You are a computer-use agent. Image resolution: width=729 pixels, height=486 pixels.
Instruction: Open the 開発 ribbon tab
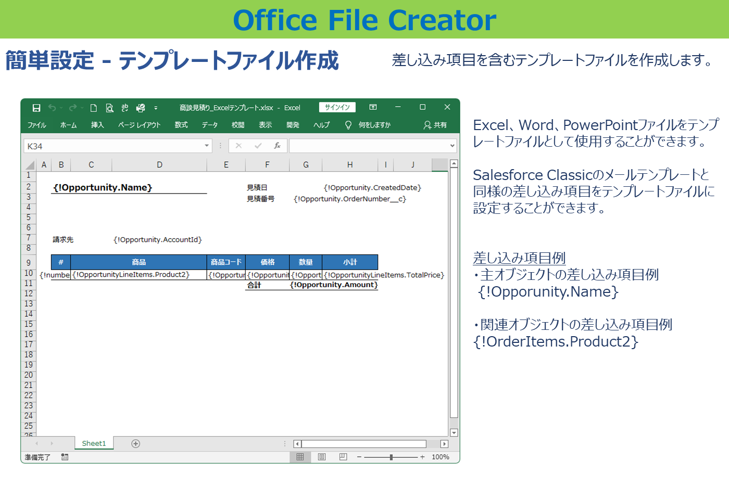pyautogui.click(x=293, y=125)
